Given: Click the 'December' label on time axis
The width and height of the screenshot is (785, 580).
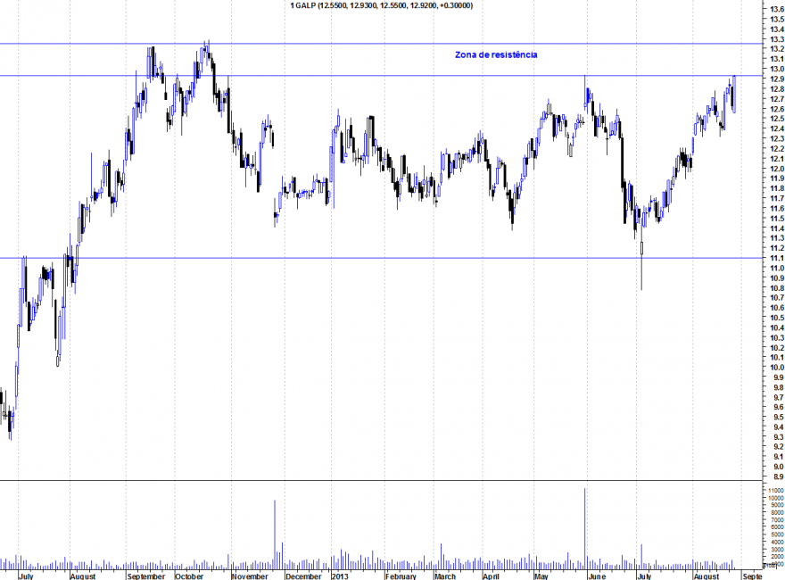Looking at the screenshot, I should (x=303, y=576).
